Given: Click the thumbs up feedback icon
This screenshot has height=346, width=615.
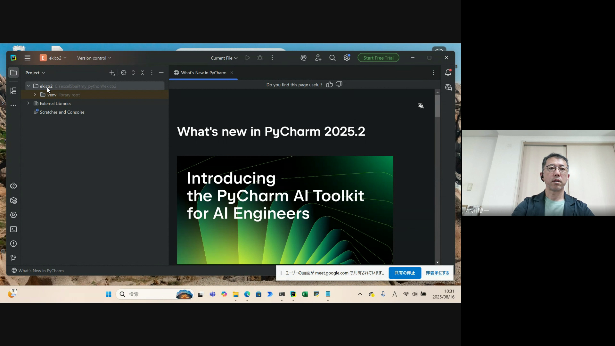Looking at the screenshot, I should click(x=330, y=85).
